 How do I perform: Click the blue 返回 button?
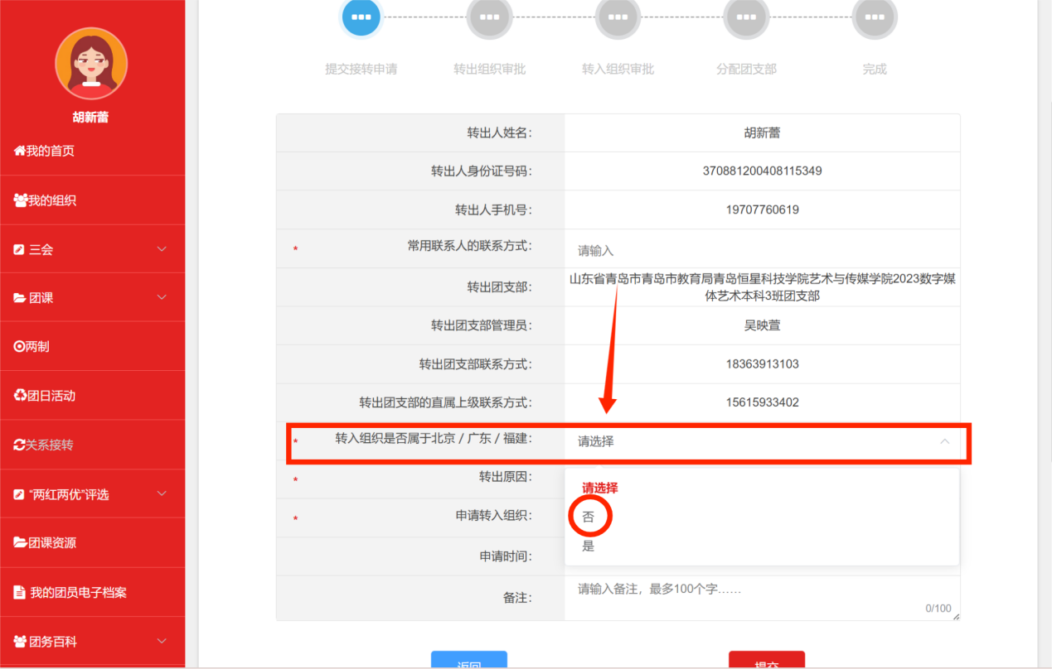coord(468,661)
